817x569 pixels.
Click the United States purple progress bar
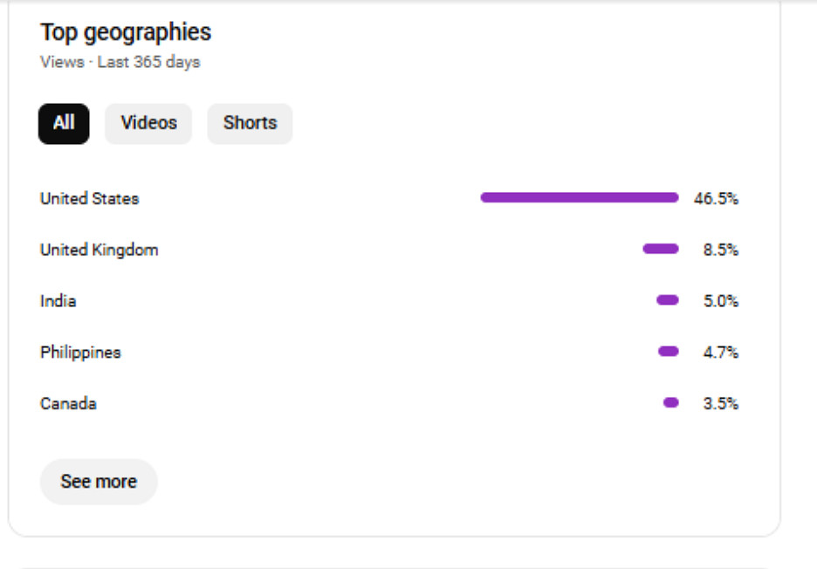click(x=580, y=197)
